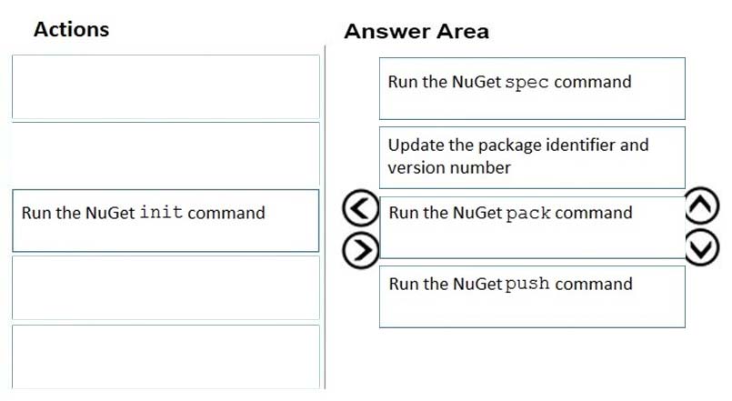The height and width of the screenshot is (401, 732).
Task: Select 'Run the NuGet push command' item
Action: pos(532,297)
